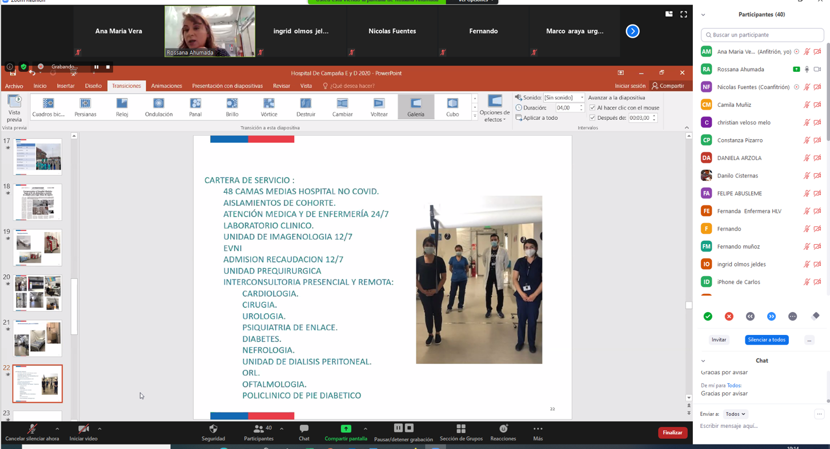Toggle Al hacer clic con el mouse checkbox
This screenshot has height=449, width=830.
592,108
